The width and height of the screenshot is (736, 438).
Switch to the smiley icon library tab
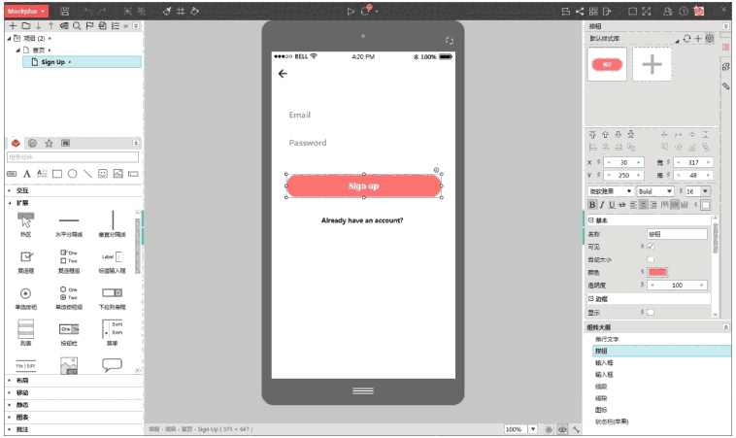pyautogui.click(x=32, y=143)
